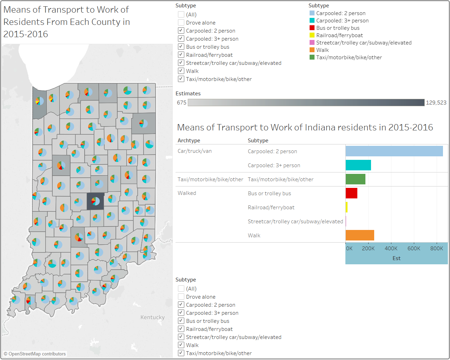Uncheck Walk in the top filter

[181, 71]
